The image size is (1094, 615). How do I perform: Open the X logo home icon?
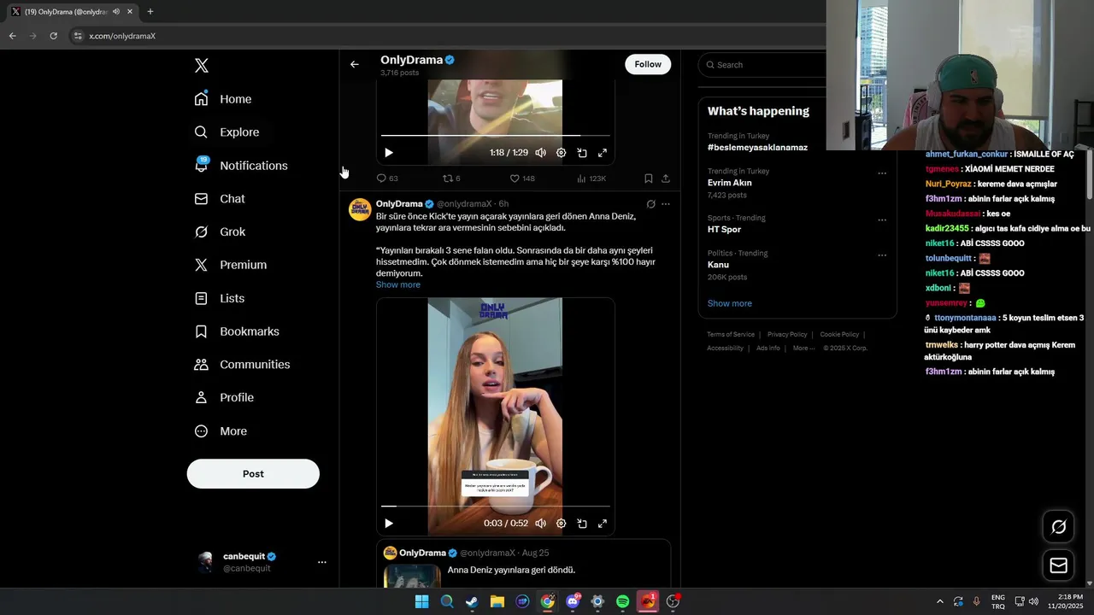pyautogui.click(x=201, y=66)
